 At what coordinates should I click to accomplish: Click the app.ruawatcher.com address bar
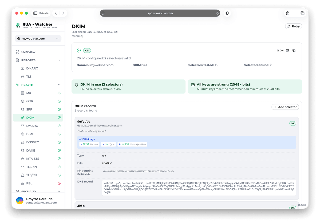(160, 13)
